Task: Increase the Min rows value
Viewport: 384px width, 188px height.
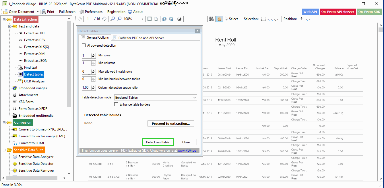Action: coord(93,54)
